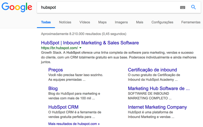
Task: Click the Google logo
Action: (17, 7)
